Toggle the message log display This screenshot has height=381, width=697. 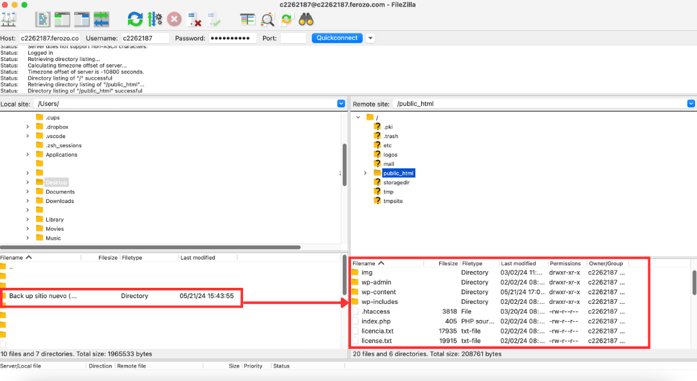tap(42, 19)
